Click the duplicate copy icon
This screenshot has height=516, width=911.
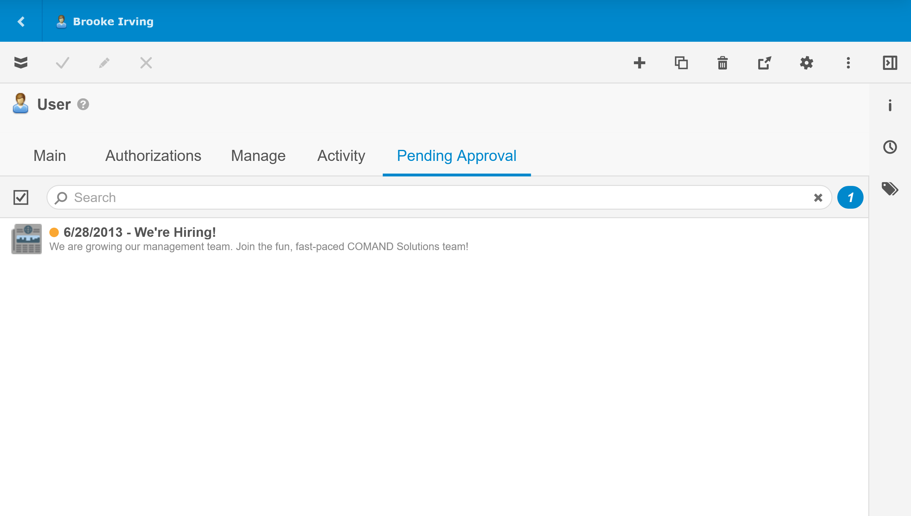pos(681,63)
